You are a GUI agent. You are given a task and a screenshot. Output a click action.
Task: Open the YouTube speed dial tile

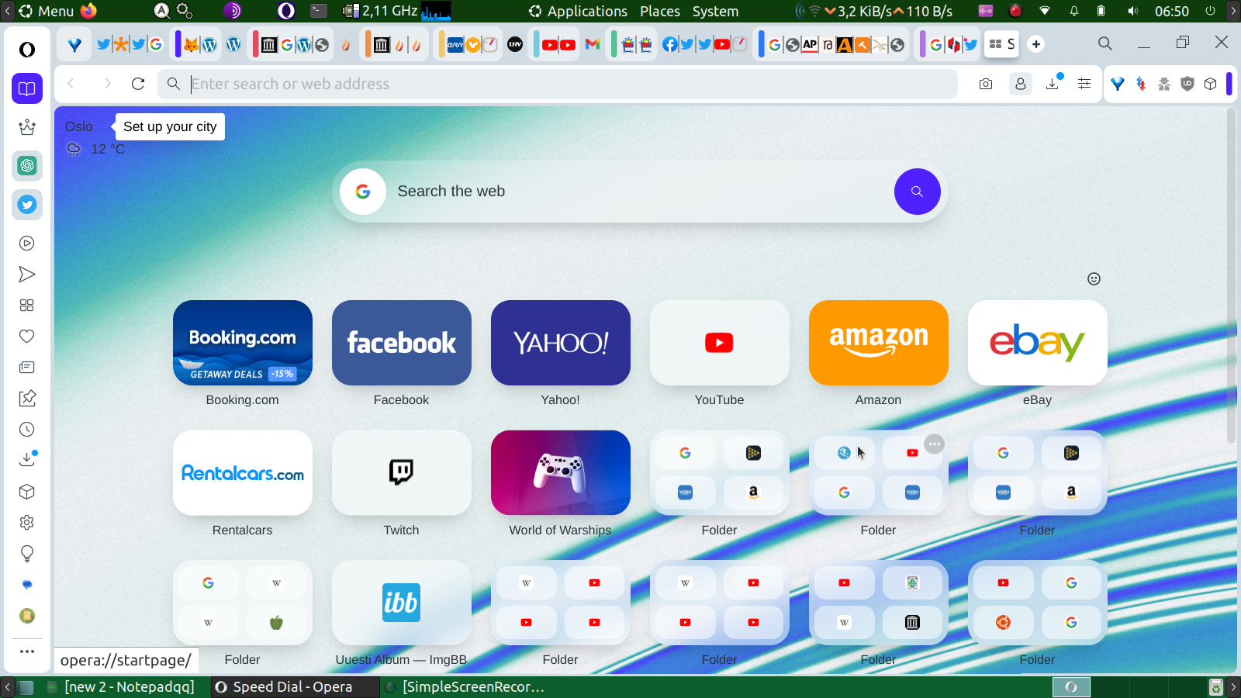coord(720,343)
